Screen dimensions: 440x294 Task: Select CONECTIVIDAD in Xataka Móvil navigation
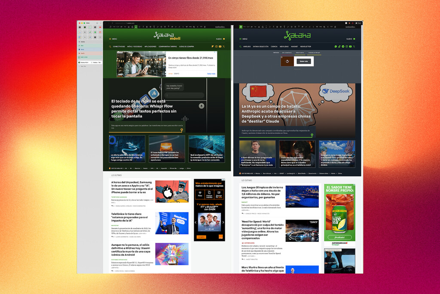tap(119, 46)
